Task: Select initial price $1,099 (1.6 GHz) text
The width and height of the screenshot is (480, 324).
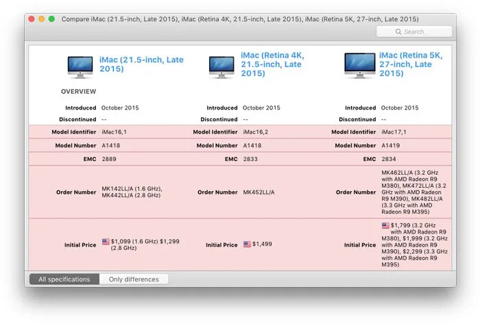Action: click(x=134, y=242)
